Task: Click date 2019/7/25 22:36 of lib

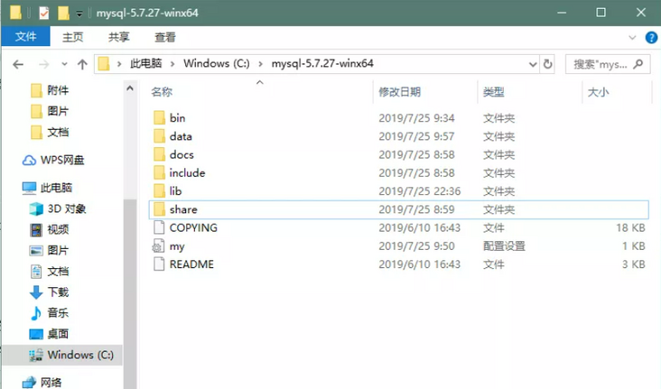Action: click(x=420, y=191)
